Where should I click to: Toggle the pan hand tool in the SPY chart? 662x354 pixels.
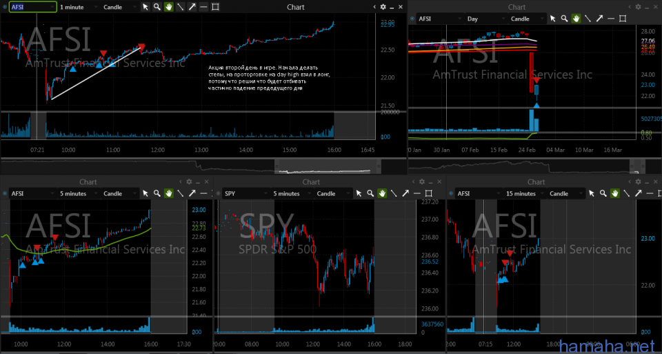click(x=382, y=193)
